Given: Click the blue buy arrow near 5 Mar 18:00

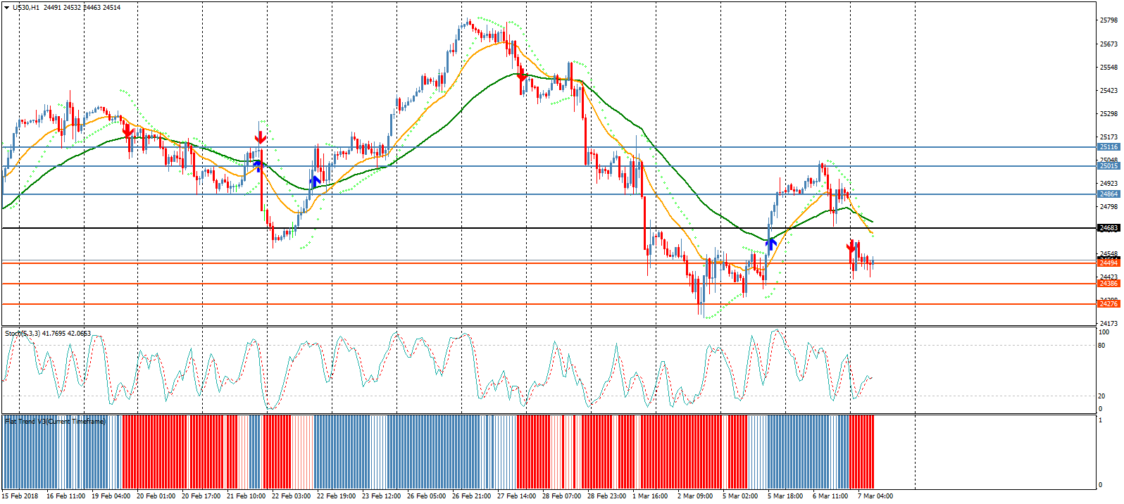Looking at the screenshot, I should 771,244.
